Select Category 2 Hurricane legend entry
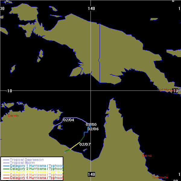 click(x=36, y=169)
